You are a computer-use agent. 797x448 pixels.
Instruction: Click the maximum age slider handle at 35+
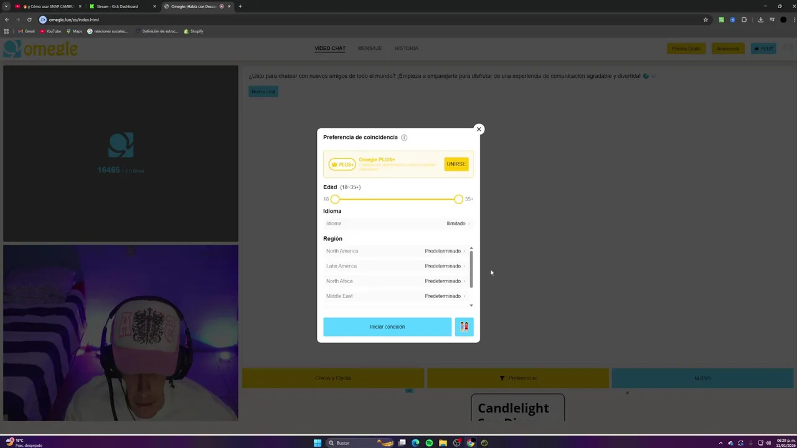coord(458,199)
